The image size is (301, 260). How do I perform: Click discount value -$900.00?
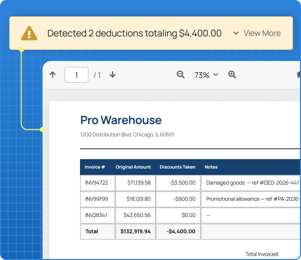[184, 199]
